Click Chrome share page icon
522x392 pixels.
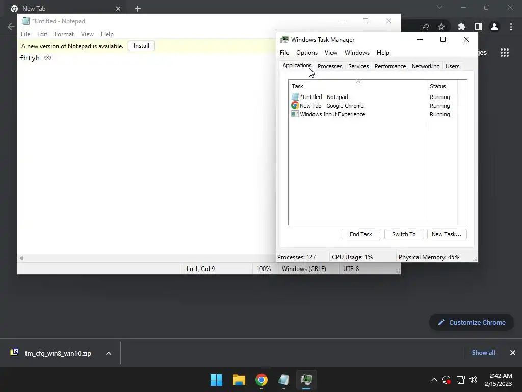pyautogui.click(x=425, y=27)
